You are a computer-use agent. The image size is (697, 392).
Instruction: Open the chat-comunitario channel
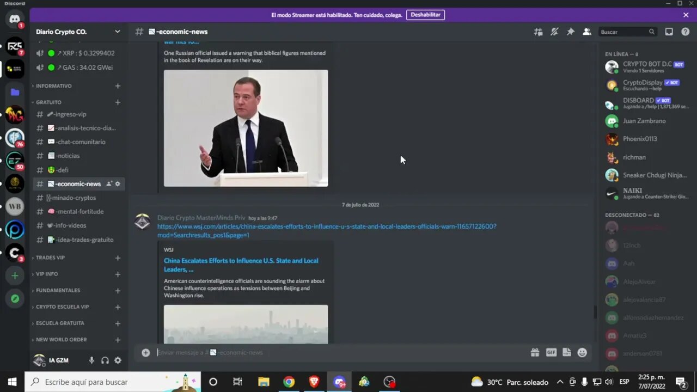pos(78,142)
